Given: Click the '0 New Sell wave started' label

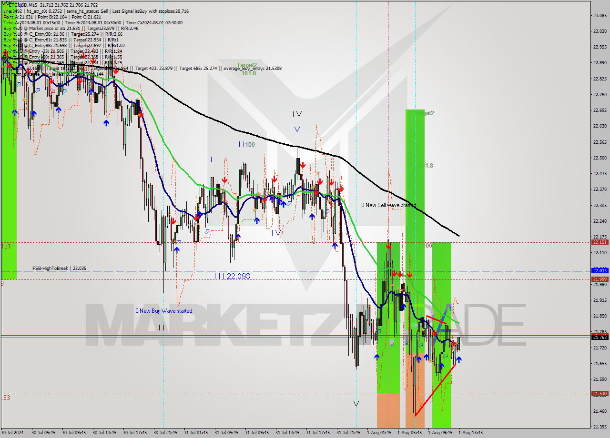Looking at the screenshot, I should click(388, 205).
